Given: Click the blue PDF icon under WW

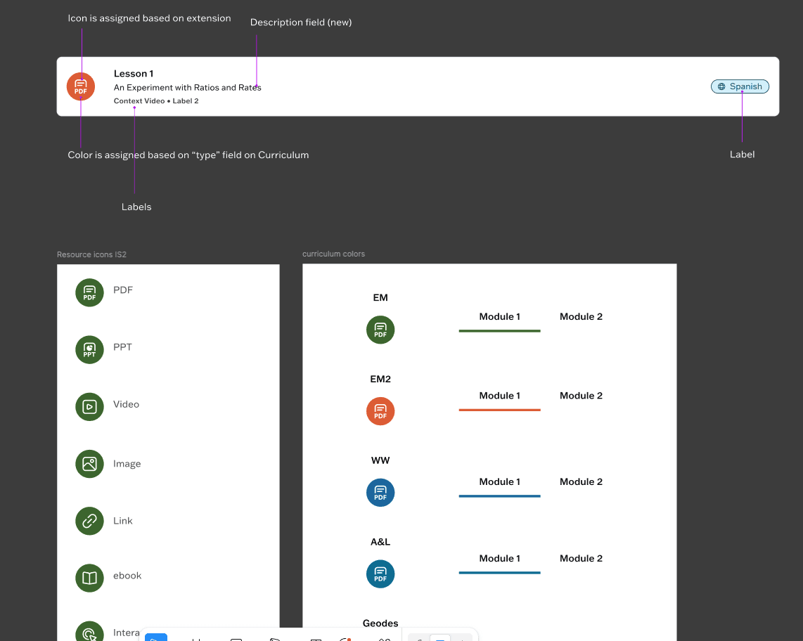Looking at the screenshot, I should tap(380, 493).
